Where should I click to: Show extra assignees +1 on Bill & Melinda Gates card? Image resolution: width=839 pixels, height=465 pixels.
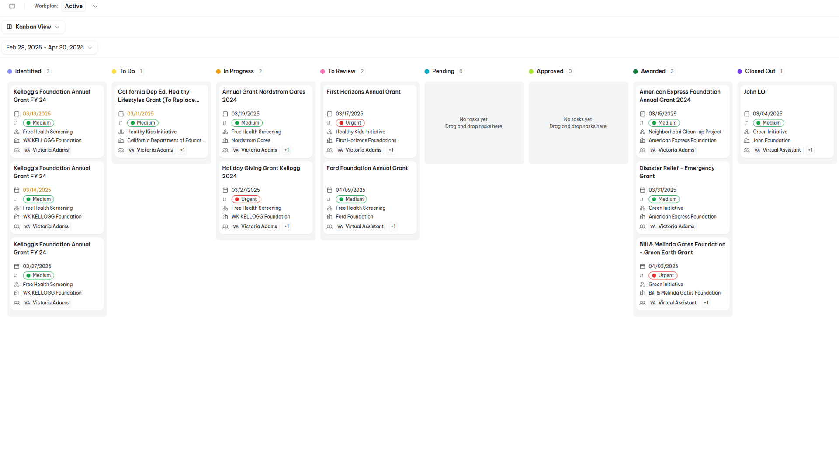pos(706,303)
